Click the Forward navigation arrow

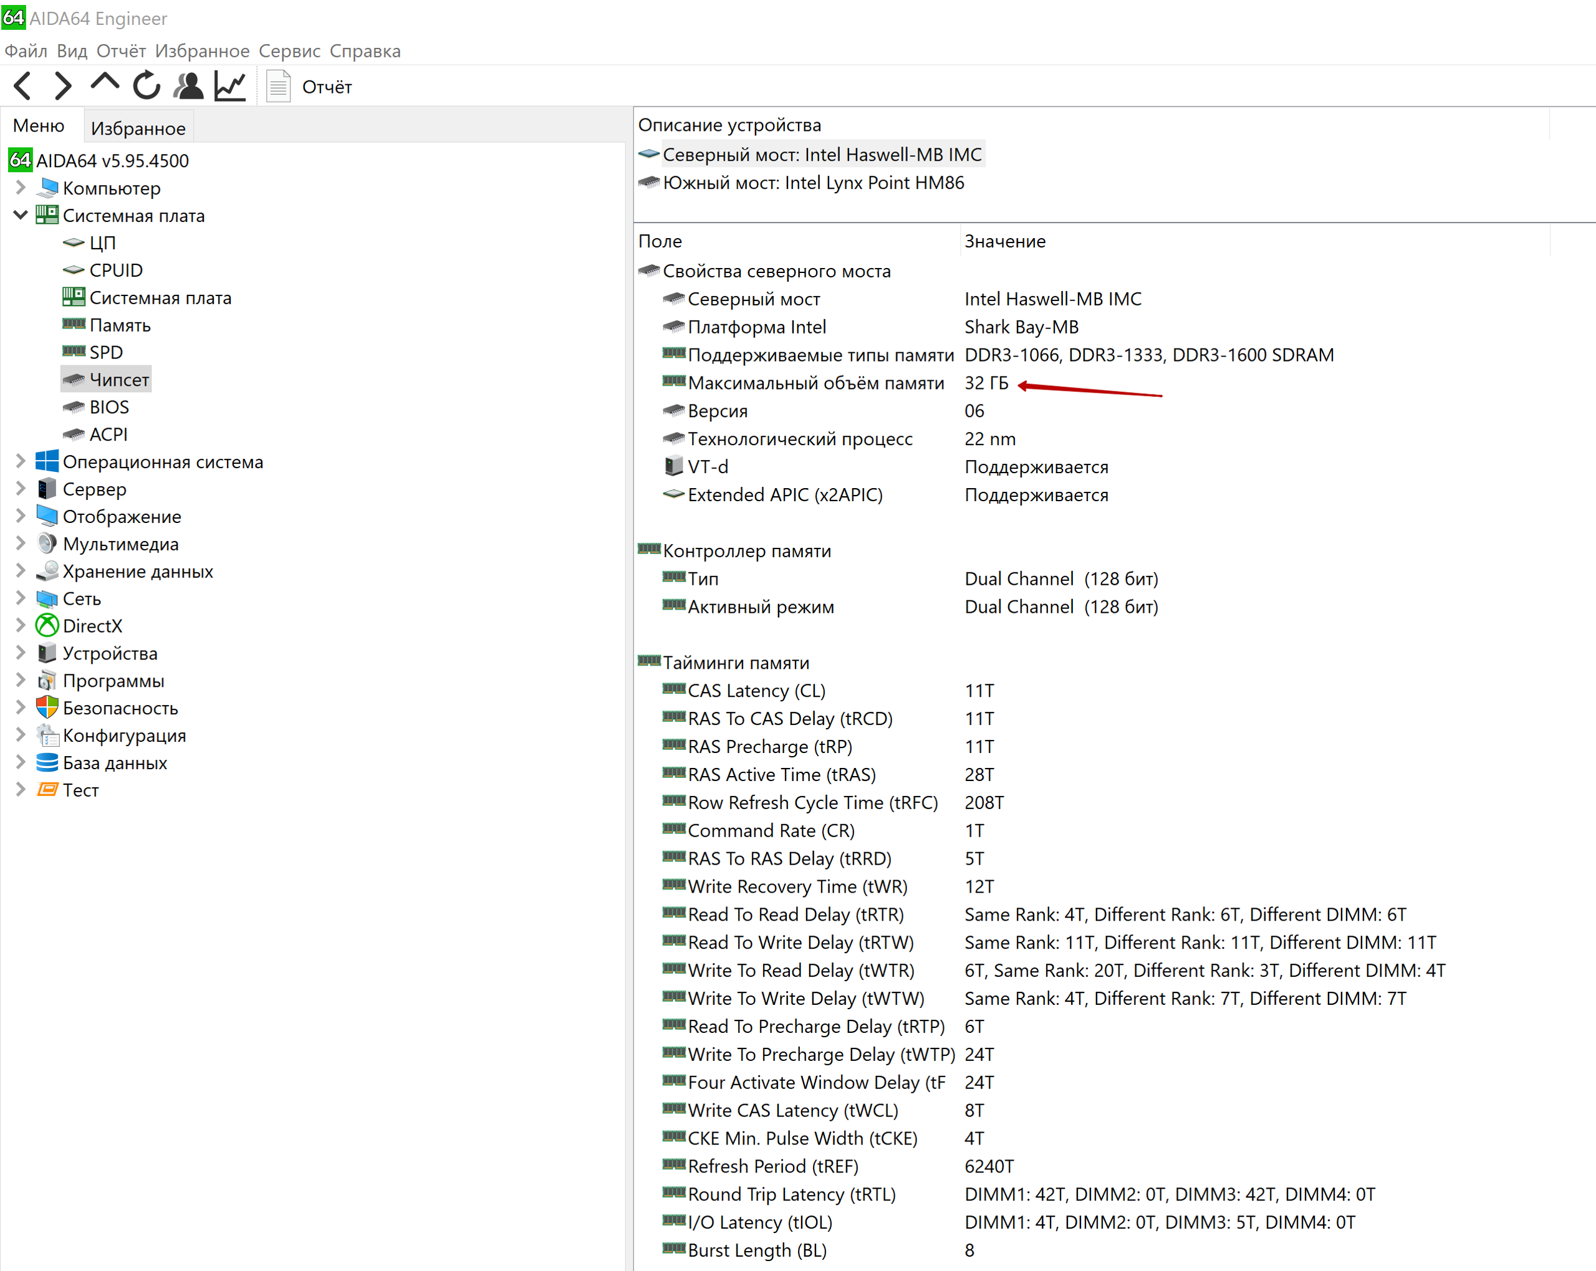pyautogui.click(x=64, y=86)
